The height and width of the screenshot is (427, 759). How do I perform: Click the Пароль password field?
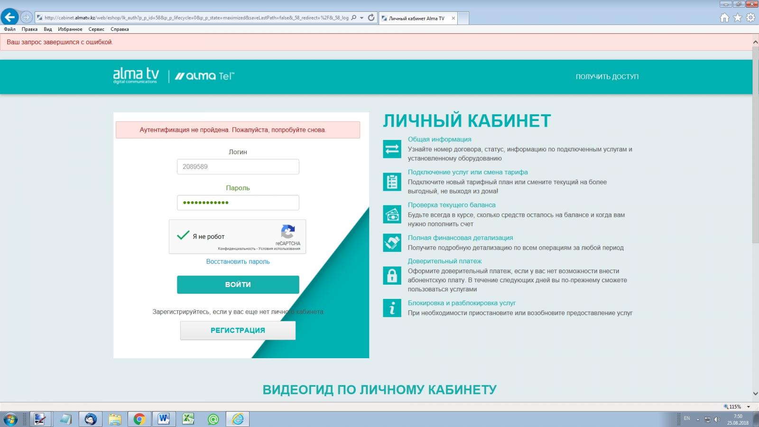click(x=238, y=203)
